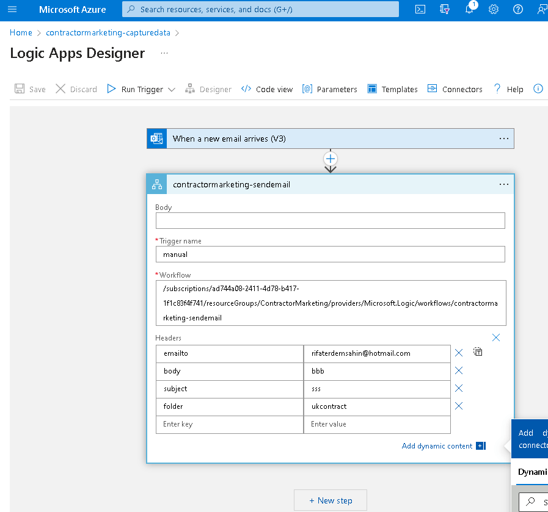Viewport: 548px width, 512px height.
Task: Open the Azure portal hamburger menu
Action: coord(12,9)
